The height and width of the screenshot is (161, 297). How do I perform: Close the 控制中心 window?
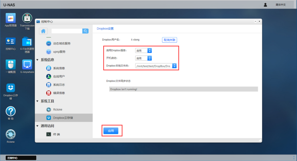259,21
